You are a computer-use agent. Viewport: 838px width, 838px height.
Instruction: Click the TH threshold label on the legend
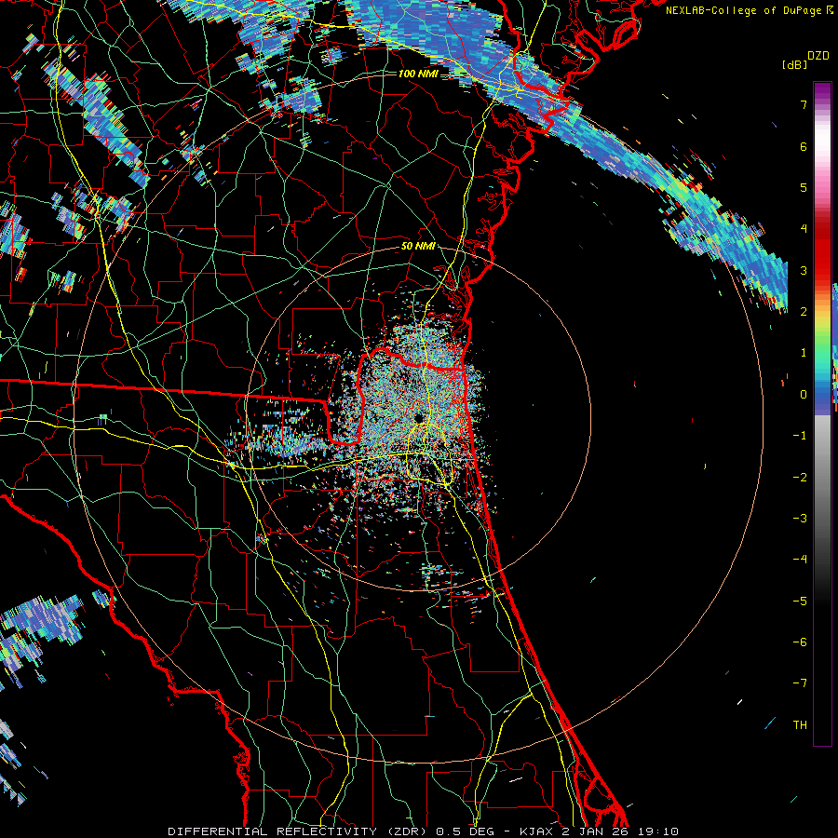pyautogui.click(x=800, y=724)
